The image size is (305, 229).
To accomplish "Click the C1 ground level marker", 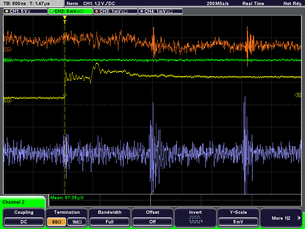I will [8, 100].
